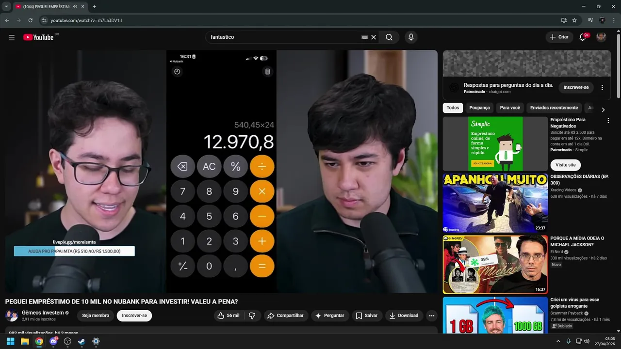Open the virtual keyboard icon in search
621x349 pixels.
364,37
